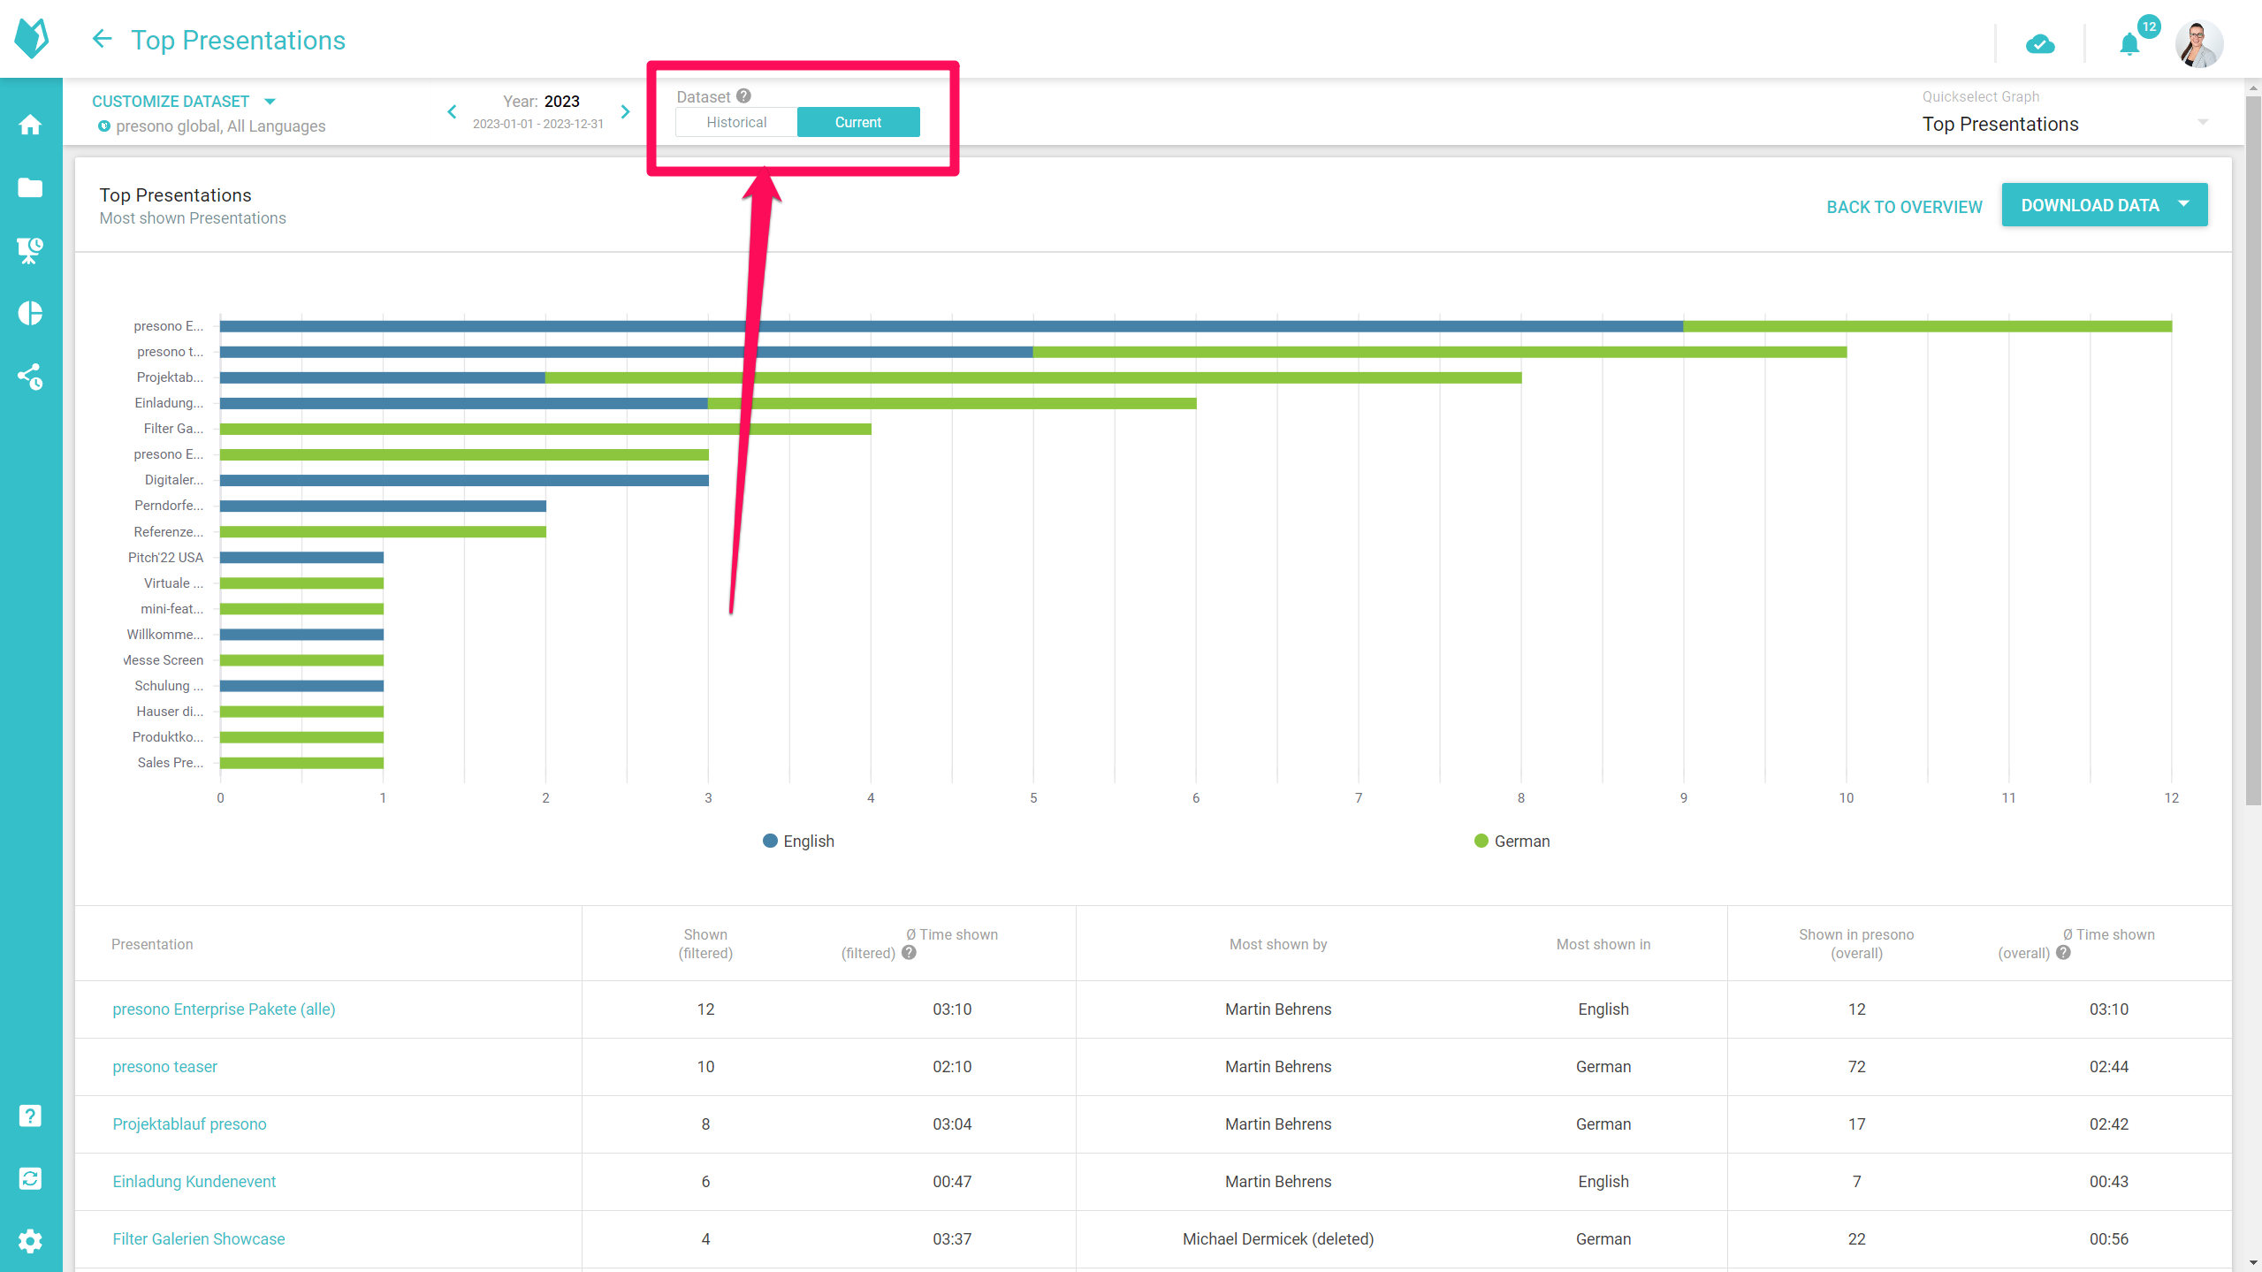
Task: Toggle German series in chart legend
Action: tap(1512, 842)
